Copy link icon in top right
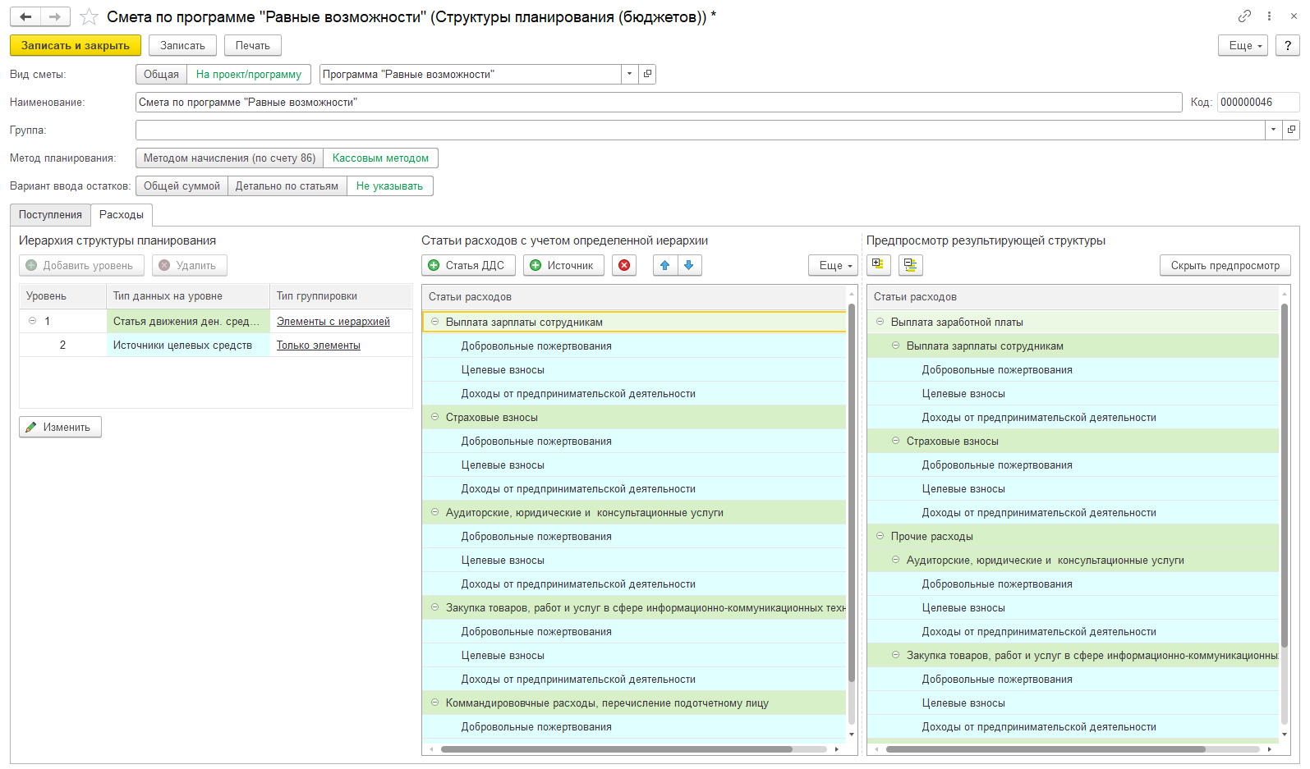The image size is (1310, 769). click(1244, 16)
